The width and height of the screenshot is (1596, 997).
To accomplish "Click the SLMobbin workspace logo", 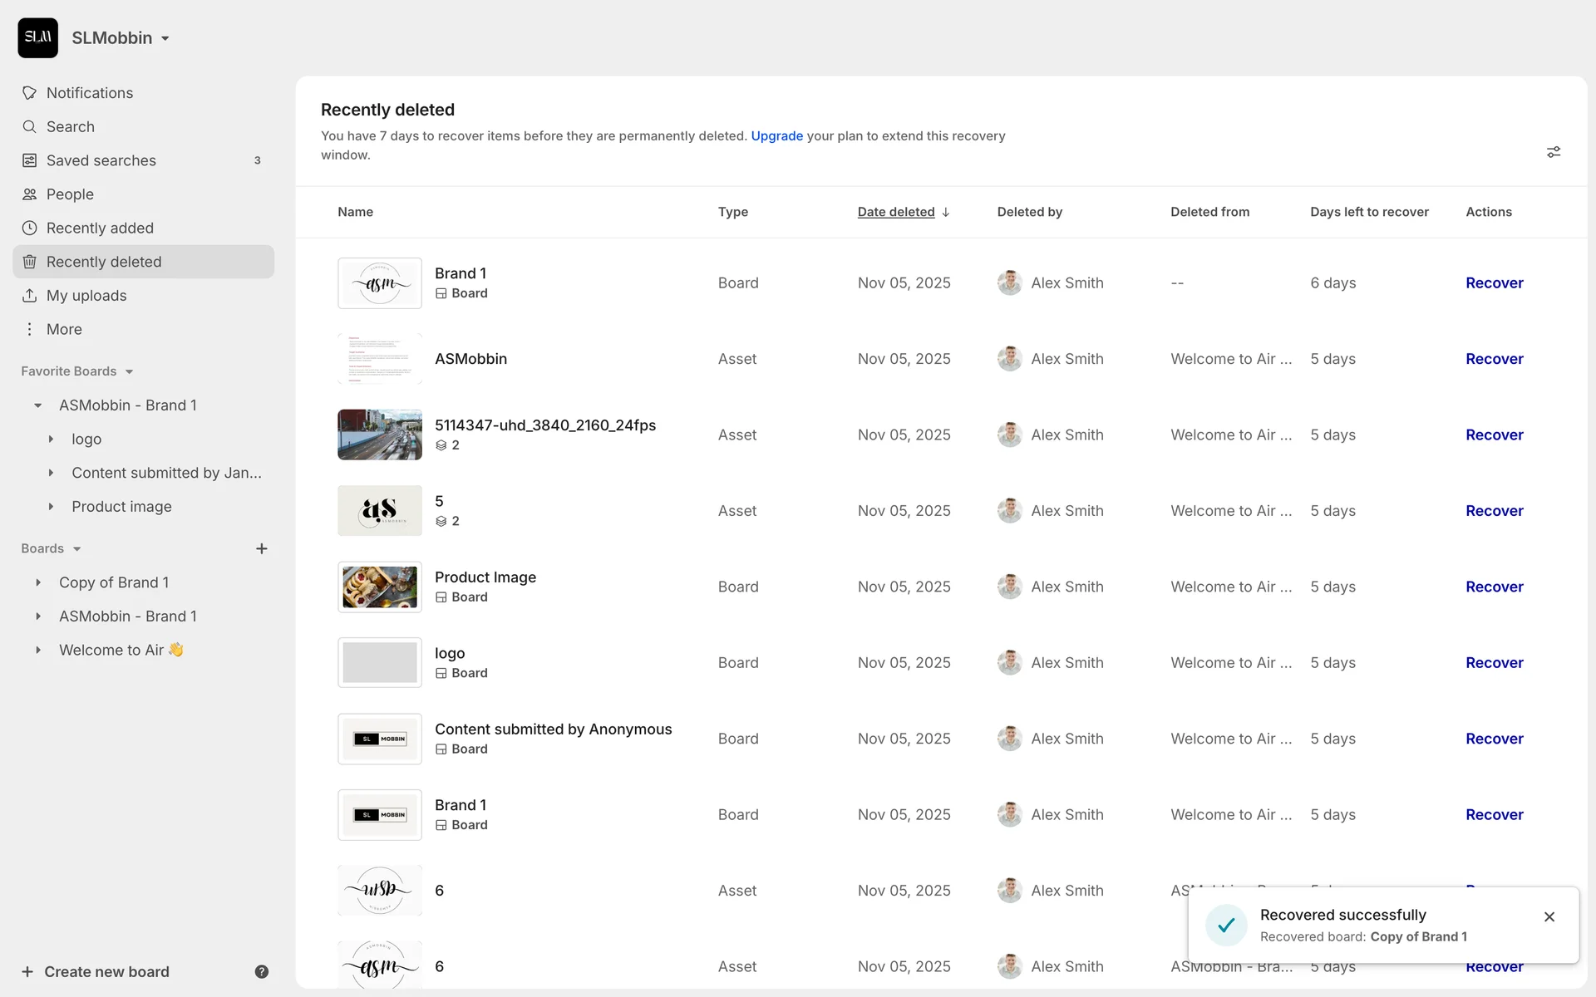I will tap(38, 38).
